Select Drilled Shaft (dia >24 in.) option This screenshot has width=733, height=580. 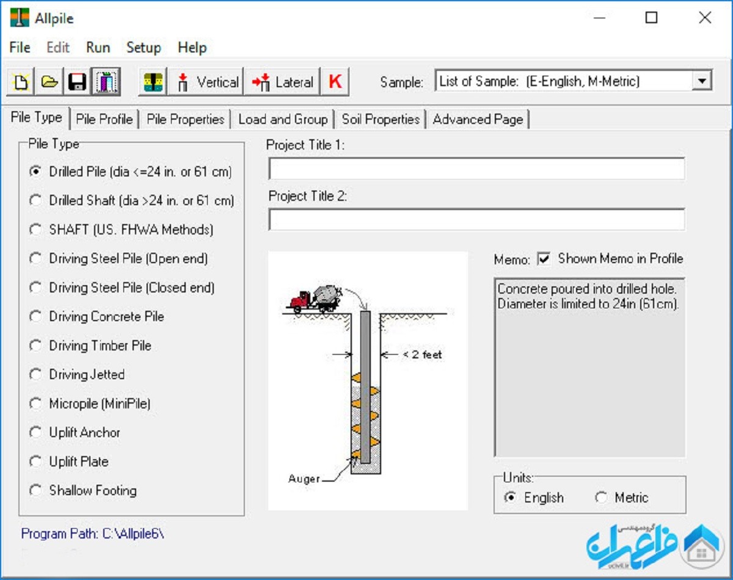133,200
